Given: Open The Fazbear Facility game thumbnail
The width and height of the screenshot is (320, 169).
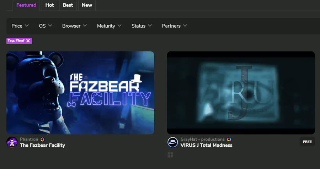Looking at the screenshot, I should coord(80,93).
